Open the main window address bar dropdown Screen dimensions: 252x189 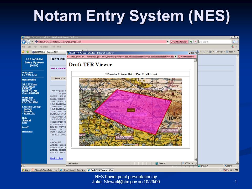pyautogui.click(x=168, y=42)
